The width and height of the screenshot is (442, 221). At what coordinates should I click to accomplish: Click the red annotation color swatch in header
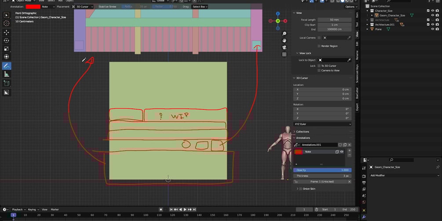[33, 7]
